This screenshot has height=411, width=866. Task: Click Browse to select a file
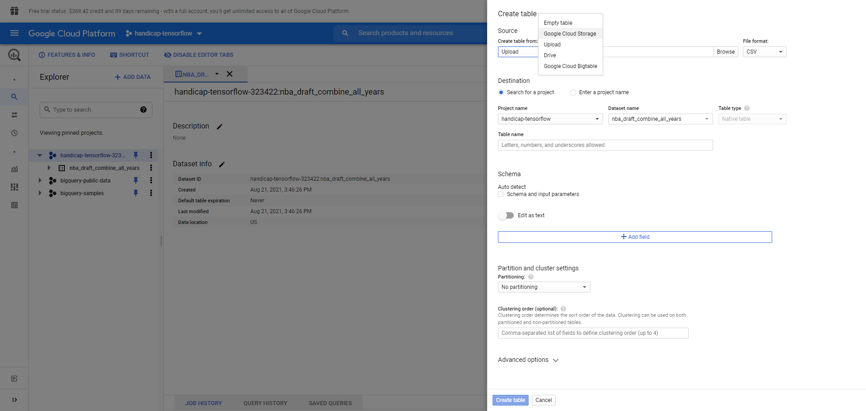[726, 52]
